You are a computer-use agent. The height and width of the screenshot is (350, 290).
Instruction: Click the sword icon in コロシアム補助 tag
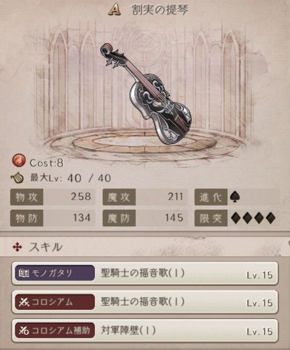(24, 331)
